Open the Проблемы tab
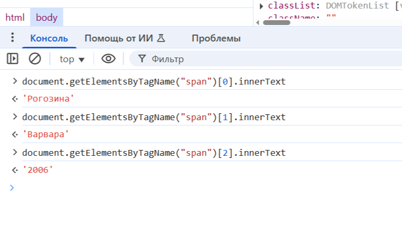The width and height of the screenshot is (402, 226). pos(216,38)
